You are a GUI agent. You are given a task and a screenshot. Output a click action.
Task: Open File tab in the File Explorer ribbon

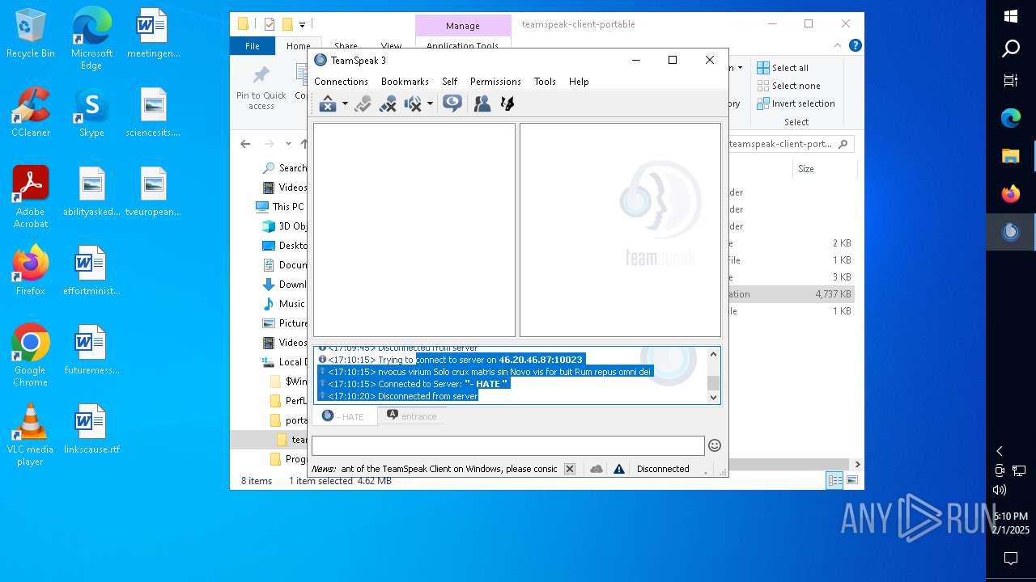click(253, 46)
